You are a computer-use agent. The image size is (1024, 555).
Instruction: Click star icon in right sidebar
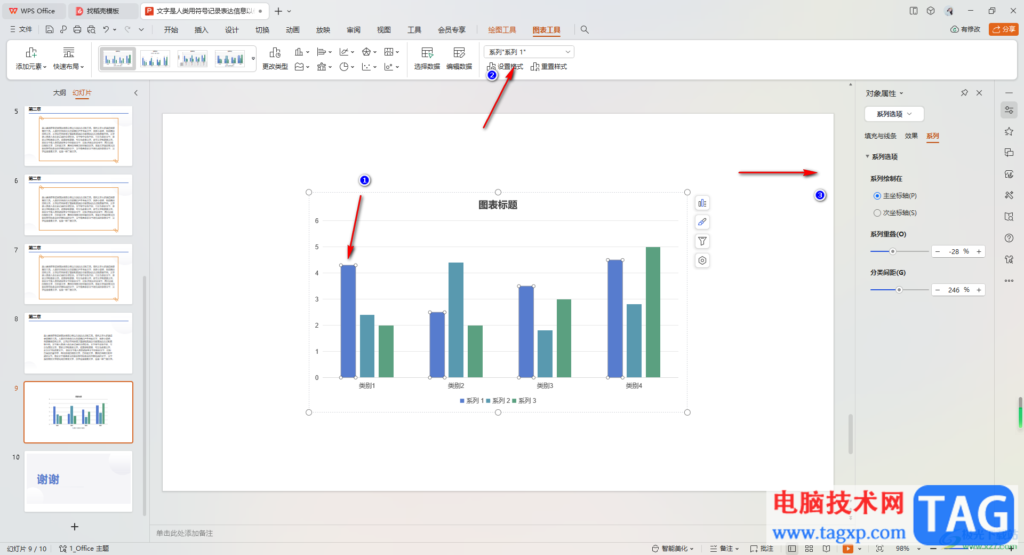point(1009,131)
